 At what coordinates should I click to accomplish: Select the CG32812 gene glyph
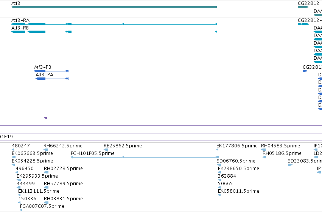point(303,7)
